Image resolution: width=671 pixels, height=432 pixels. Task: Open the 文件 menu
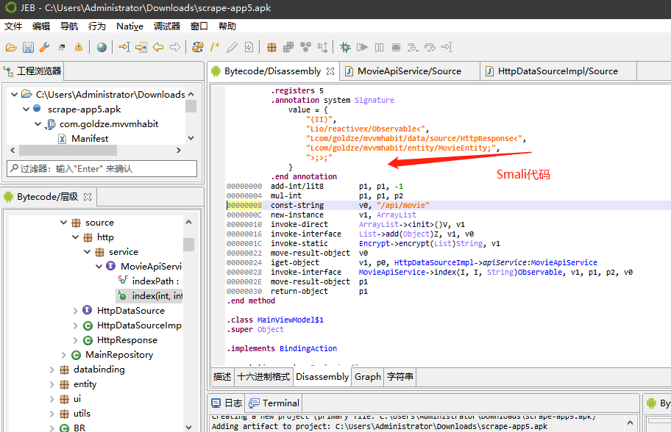(13, 26)
